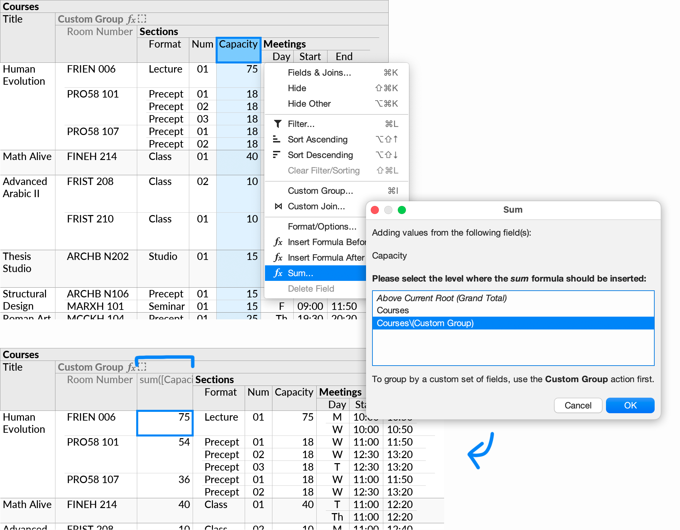Click the filter funnel icon in menu
680x530 pixels.
(277, 124)
